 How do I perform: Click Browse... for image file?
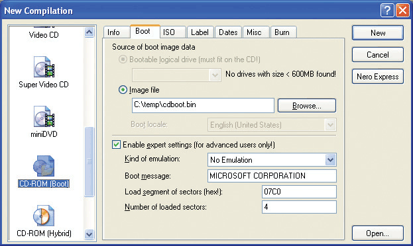pos(307,106)
